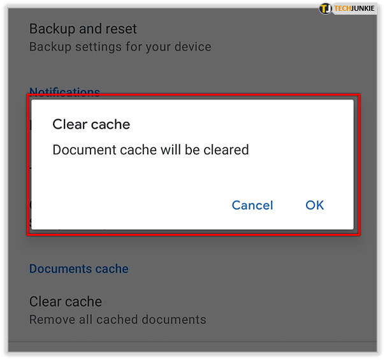Image resolution: width=385 pixels, height=360 pixels.
Task: Open the Backup and reset setting
Action: (83, 29)
